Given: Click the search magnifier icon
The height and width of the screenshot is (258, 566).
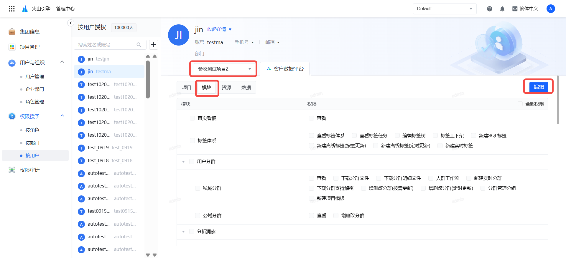Looking at the screenshot, I should click(x=139, y=45).
